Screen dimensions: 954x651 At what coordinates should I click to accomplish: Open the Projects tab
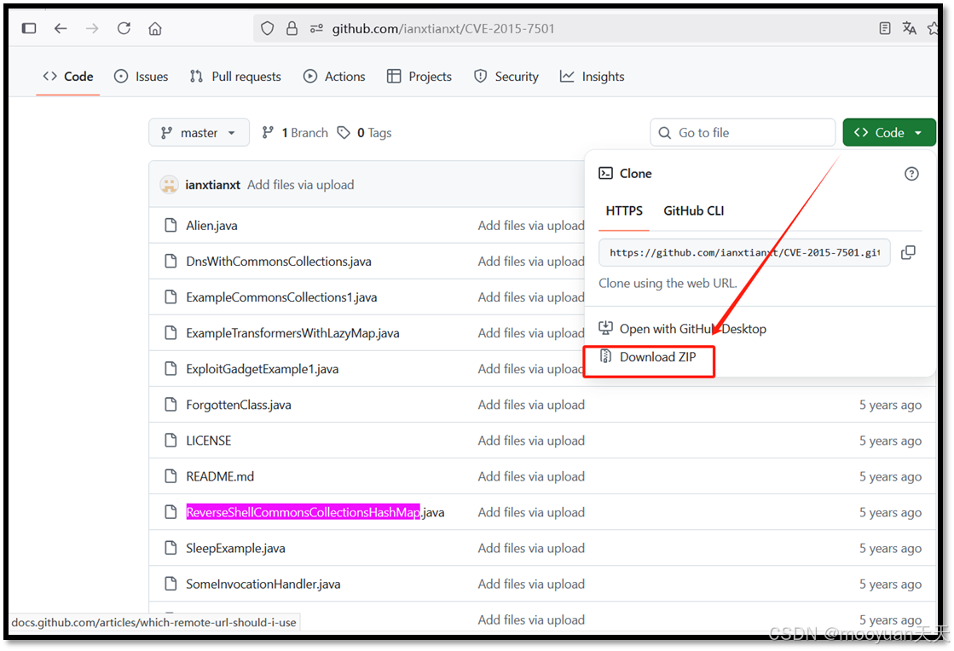(x=419, y=77)
